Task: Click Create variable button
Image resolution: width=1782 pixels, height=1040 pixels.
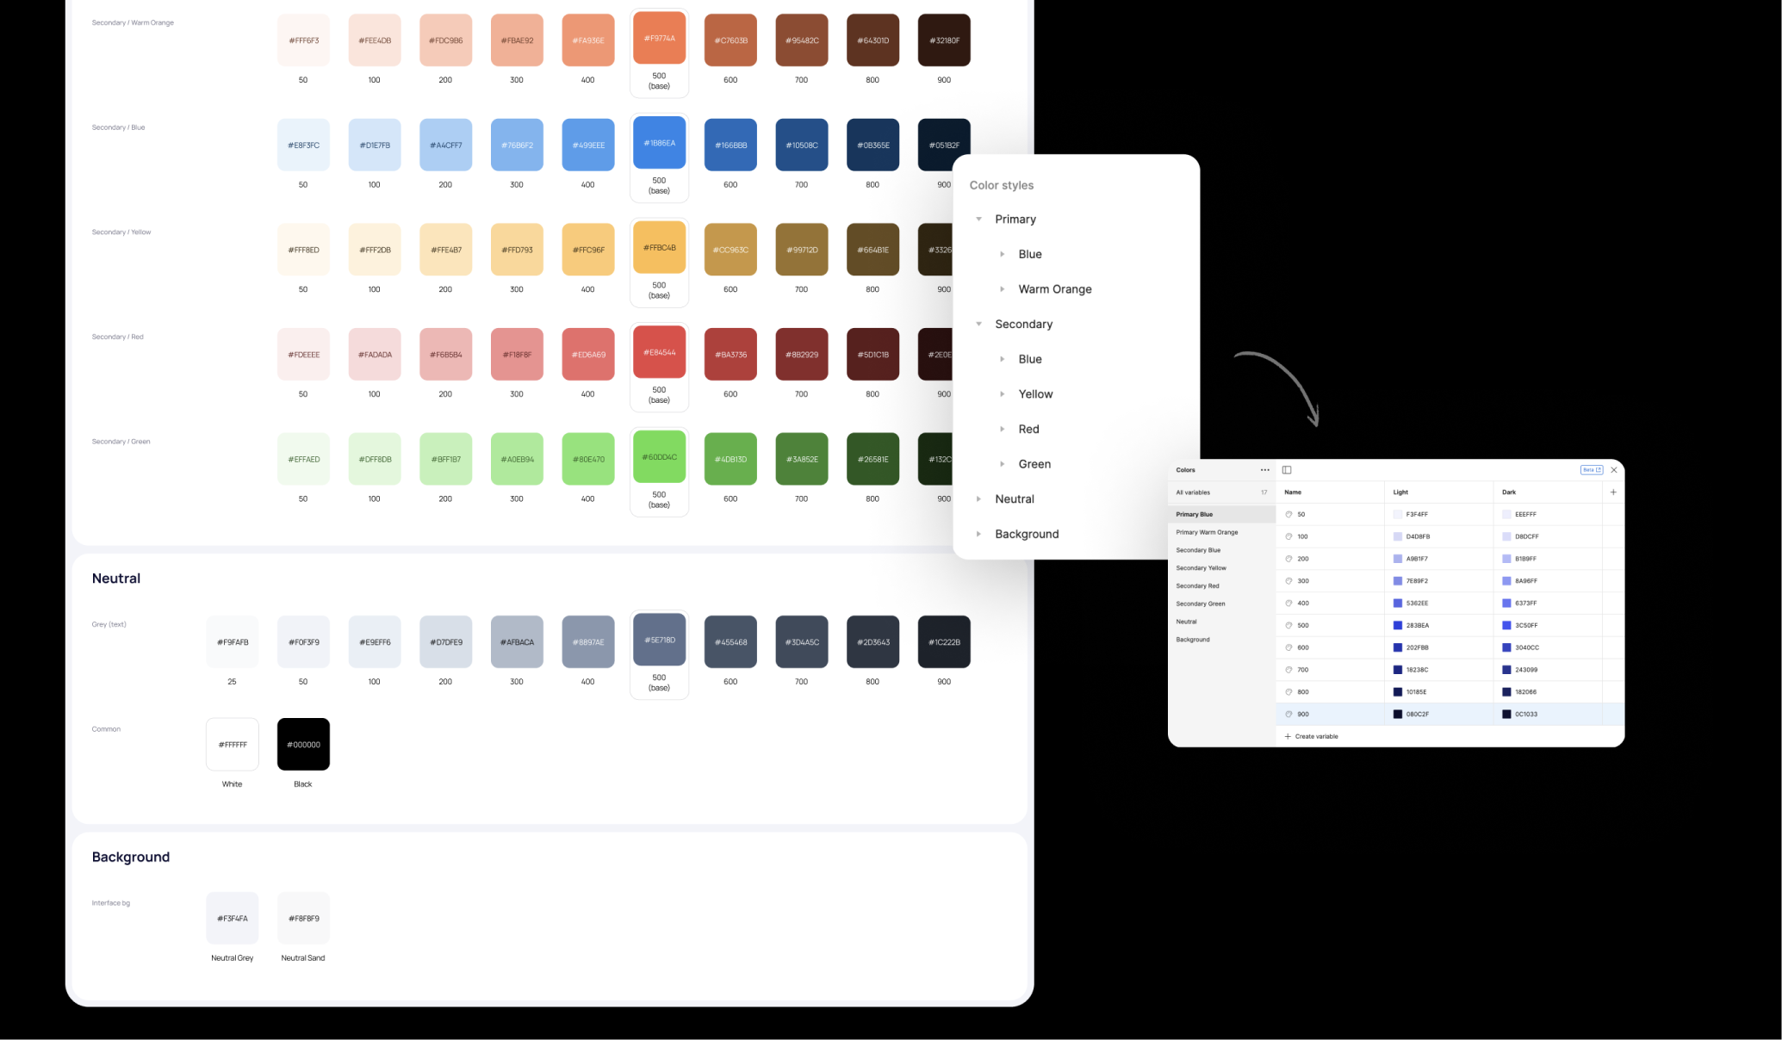Action: pos(1316,737)
